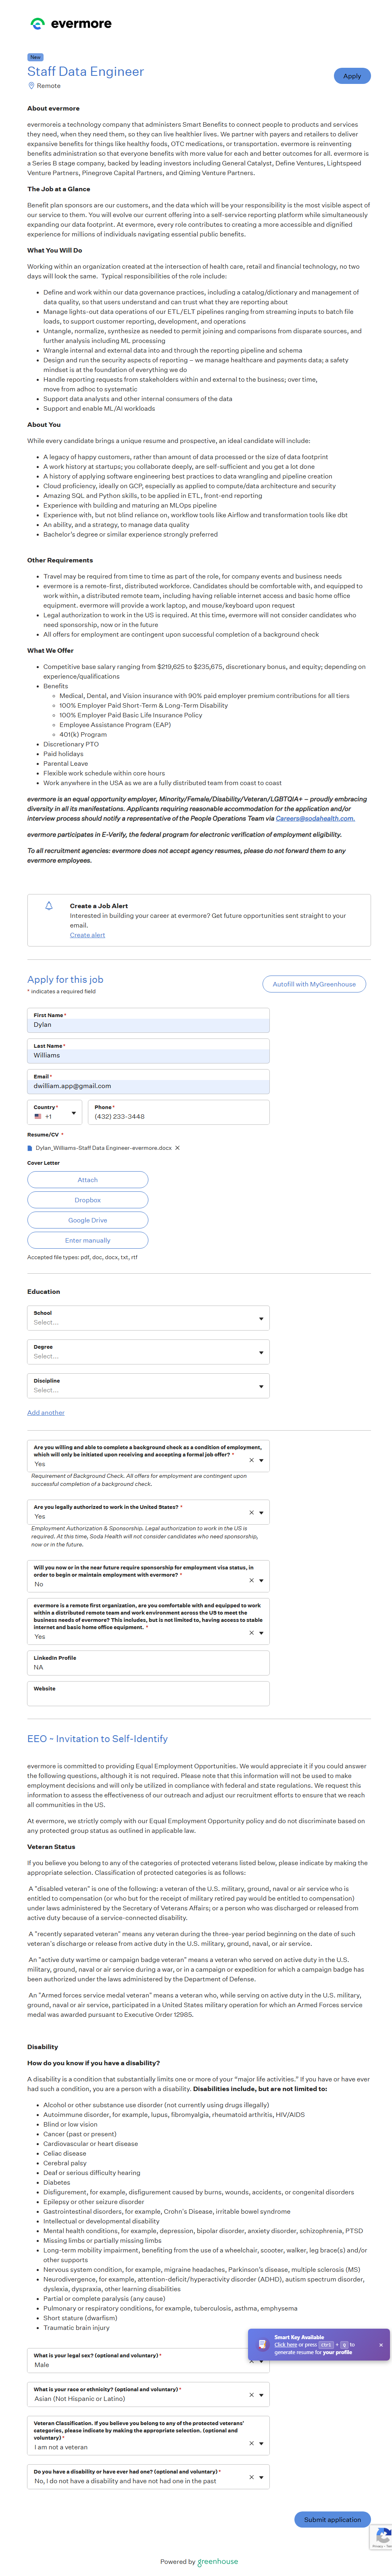Close the Smart Key Available popup

point(381,2345)
